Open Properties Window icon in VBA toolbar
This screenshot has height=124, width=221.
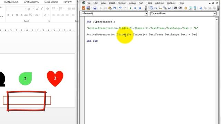[x=160, y=8]
